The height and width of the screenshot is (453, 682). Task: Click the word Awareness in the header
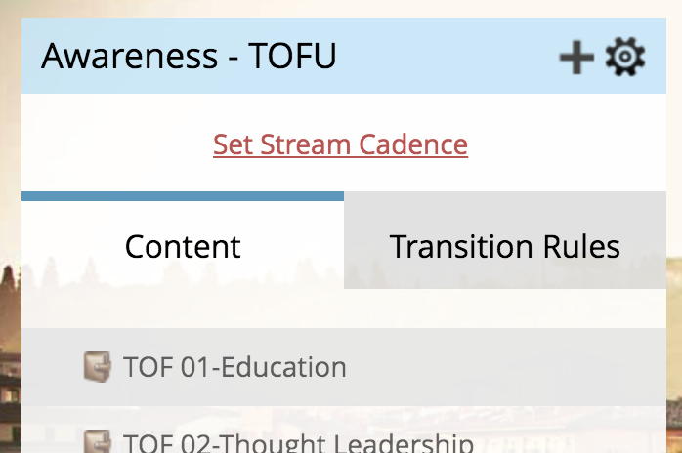(129, 57)
